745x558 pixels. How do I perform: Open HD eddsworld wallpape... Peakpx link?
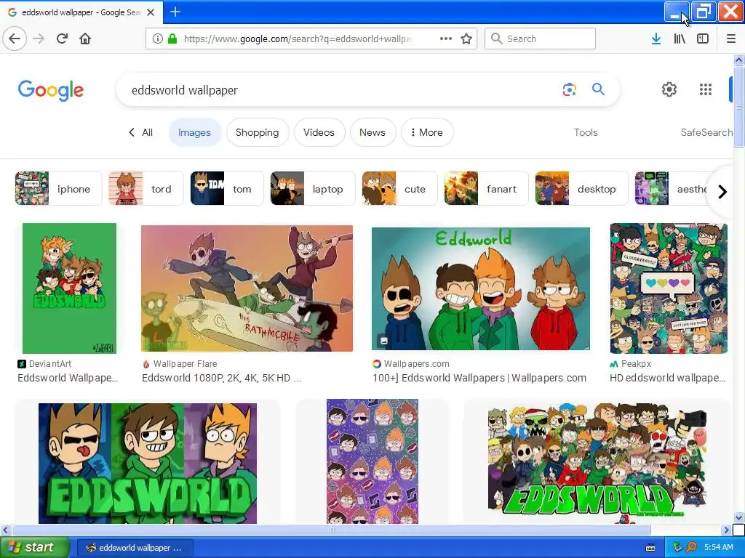tap(668, 378)
